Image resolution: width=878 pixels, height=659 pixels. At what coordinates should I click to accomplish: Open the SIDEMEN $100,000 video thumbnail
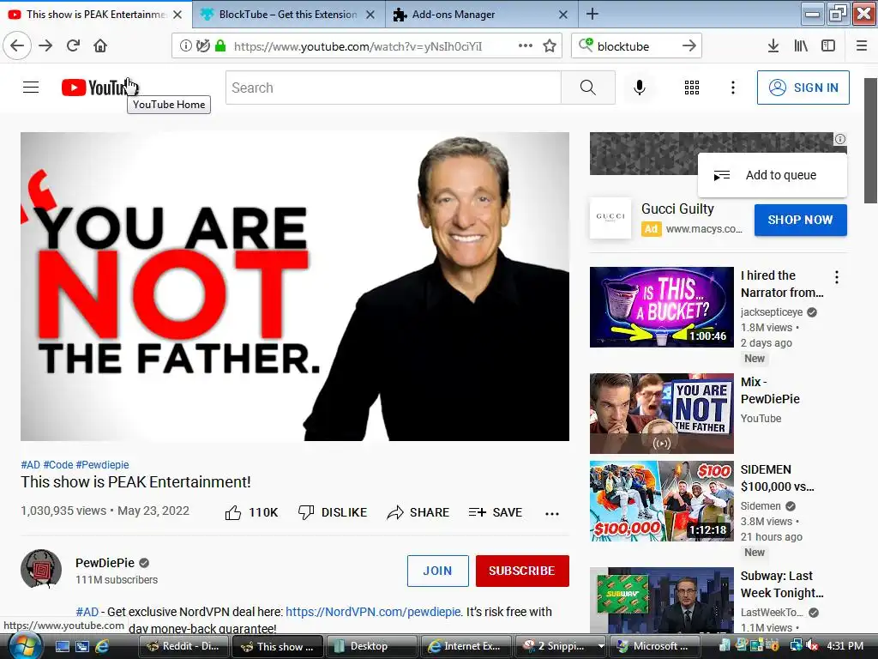point(661,501)
